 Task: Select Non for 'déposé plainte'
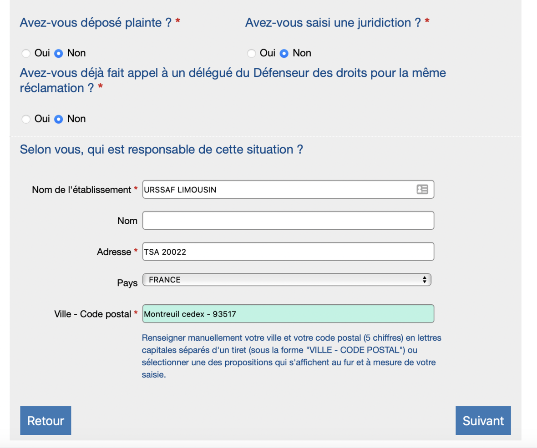click(x=59, y=53)
